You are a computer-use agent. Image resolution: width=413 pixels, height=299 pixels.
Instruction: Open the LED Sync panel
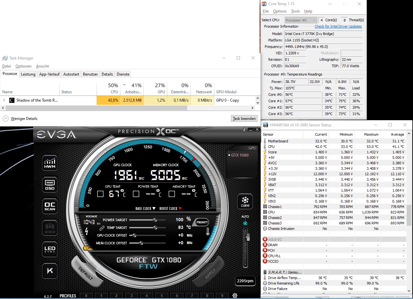(50, 249)
